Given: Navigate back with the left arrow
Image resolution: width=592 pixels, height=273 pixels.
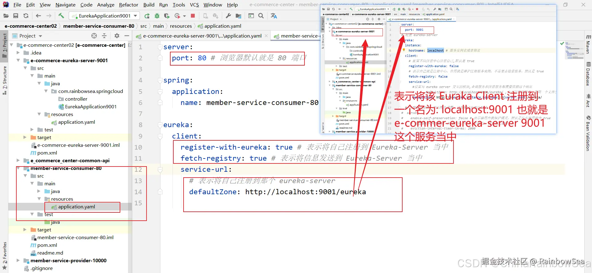Looking at the screenshot, I should (x=38, y=16).
